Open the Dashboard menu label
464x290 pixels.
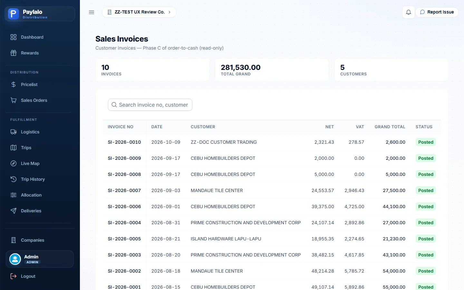pos(32,37)
